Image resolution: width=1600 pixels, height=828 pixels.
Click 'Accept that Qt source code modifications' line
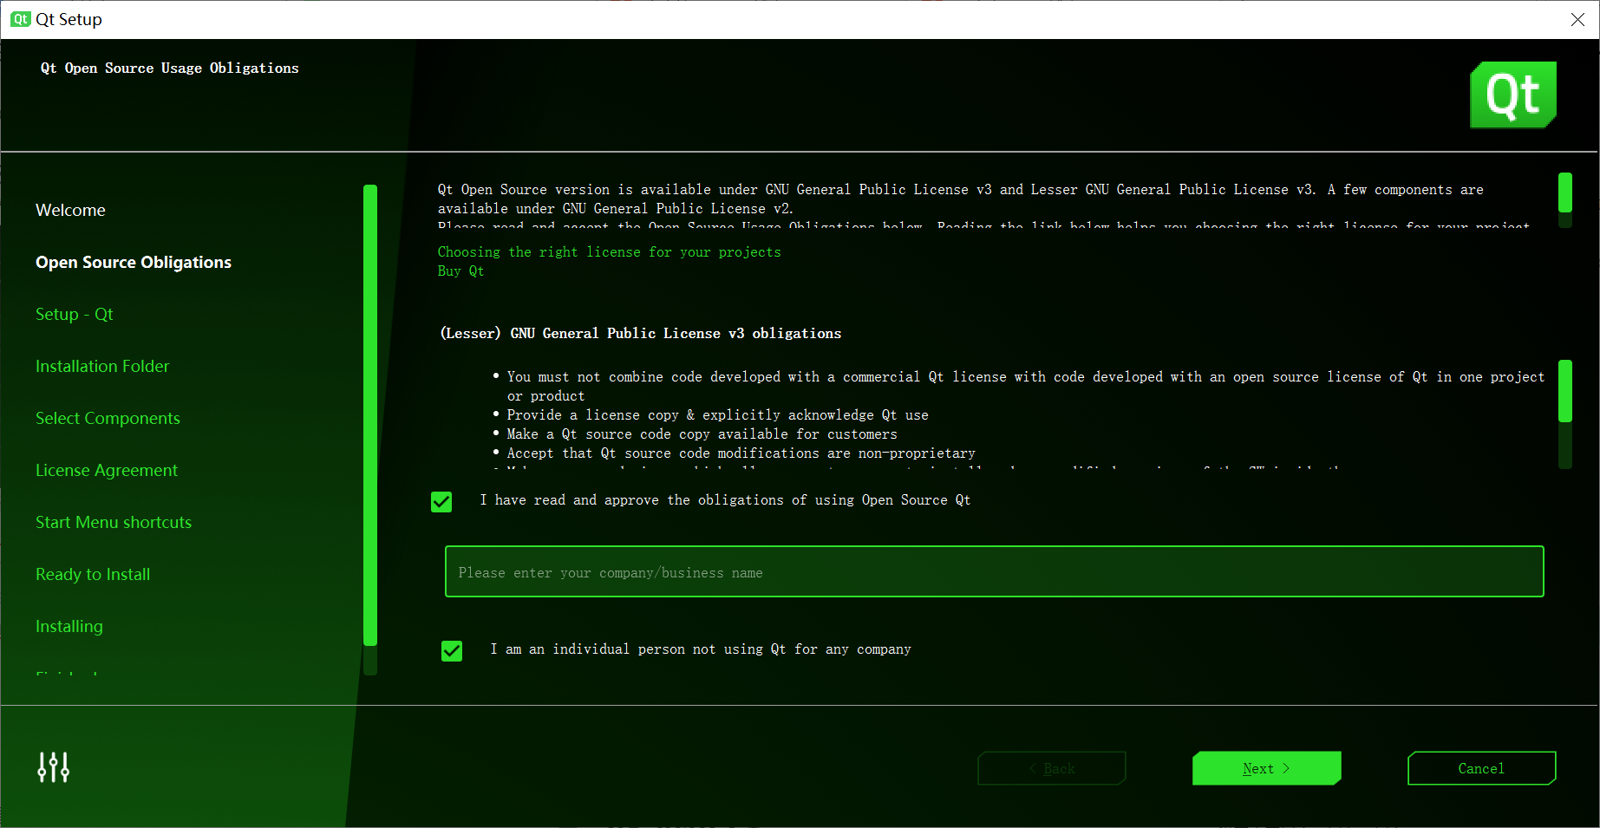[741, 453]
